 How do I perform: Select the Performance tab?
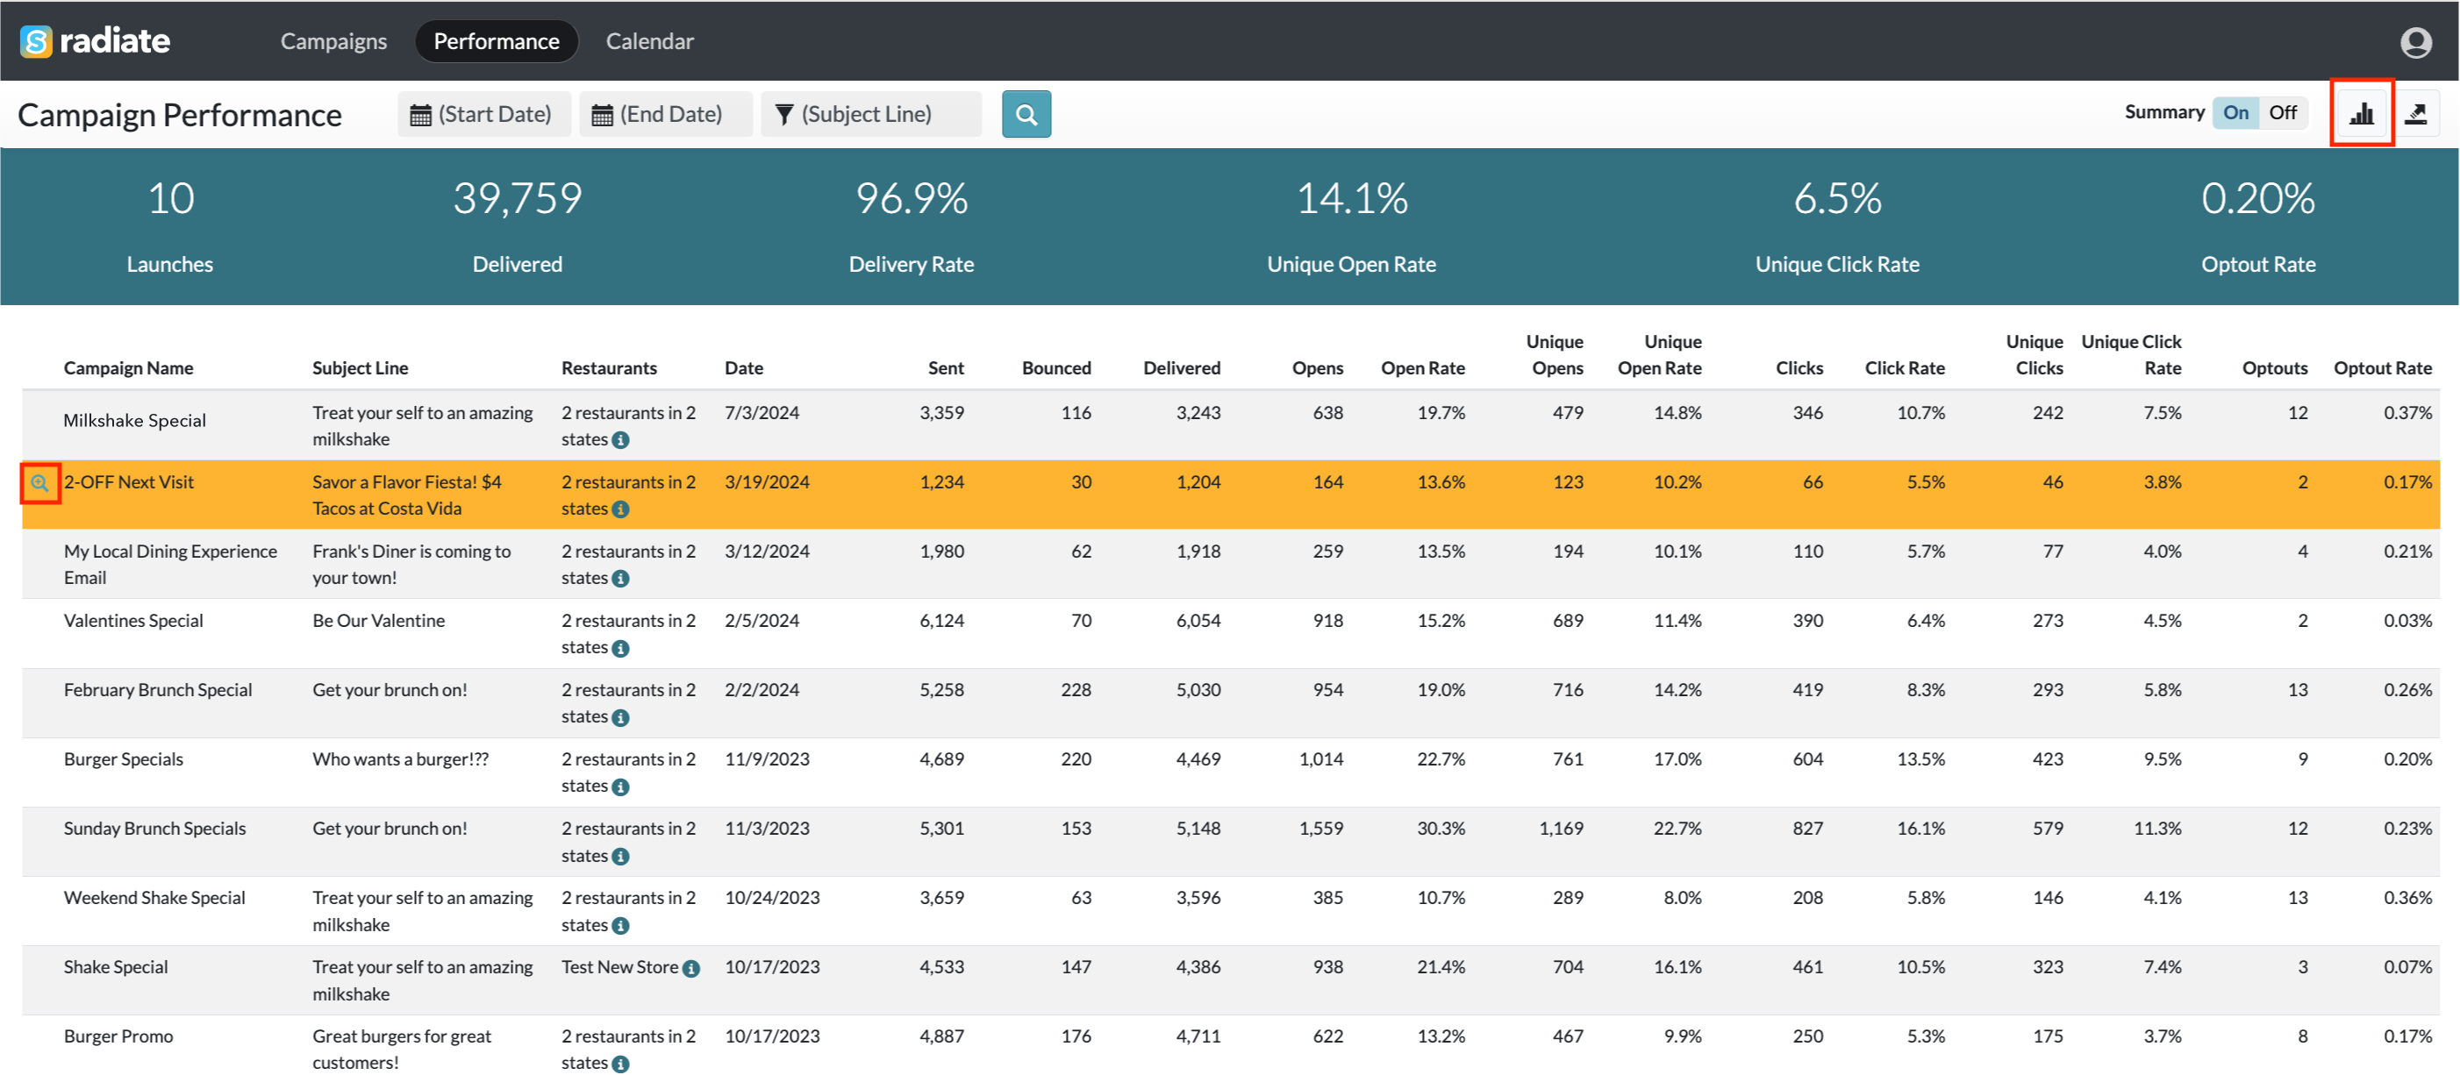[496, 41]
